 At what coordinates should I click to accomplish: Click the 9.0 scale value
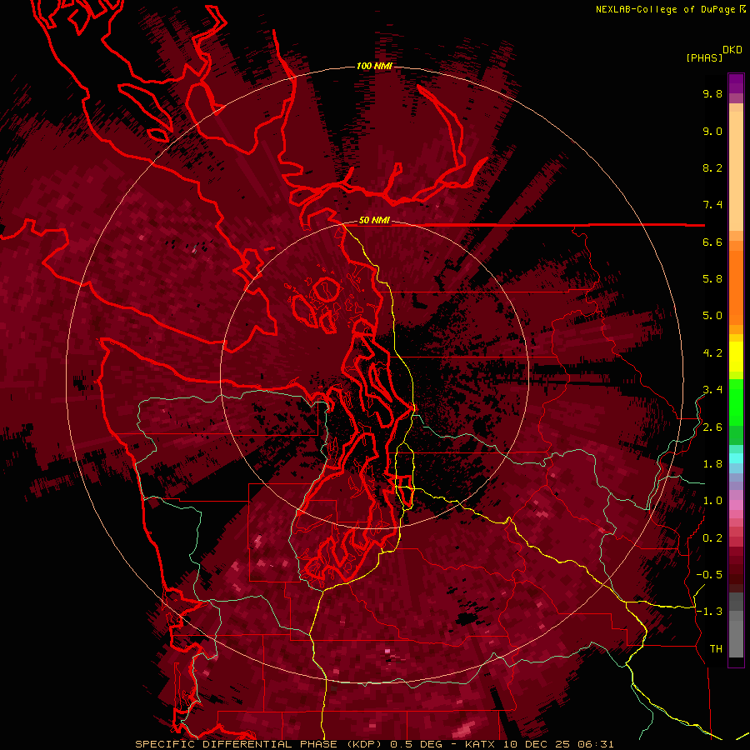coord(712,131)
